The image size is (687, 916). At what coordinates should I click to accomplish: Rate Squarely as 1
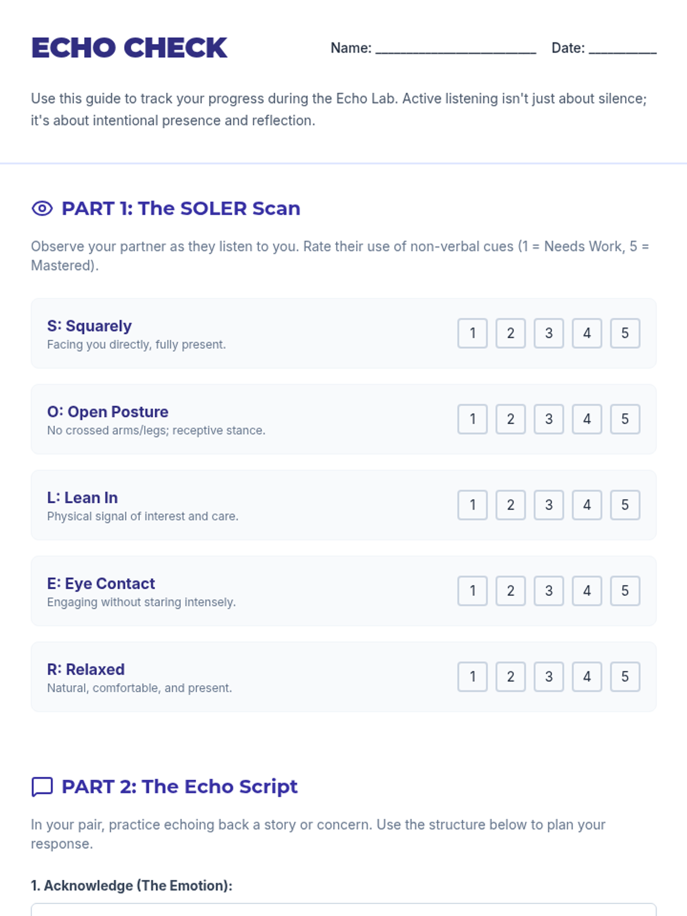pyautogui.click(x=472, y=333)
